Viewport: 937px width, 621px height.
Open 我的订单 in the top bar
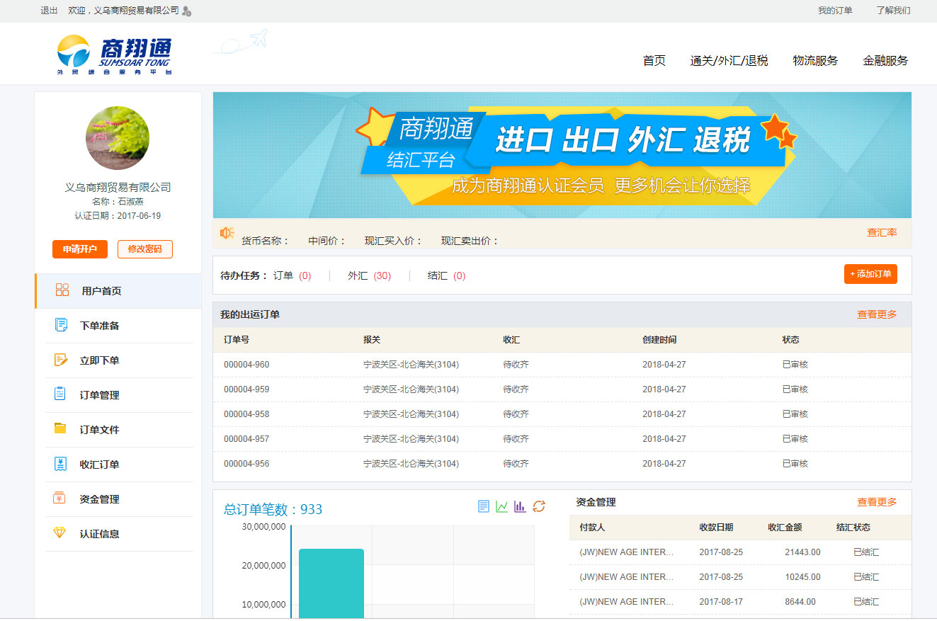(835, 11)
